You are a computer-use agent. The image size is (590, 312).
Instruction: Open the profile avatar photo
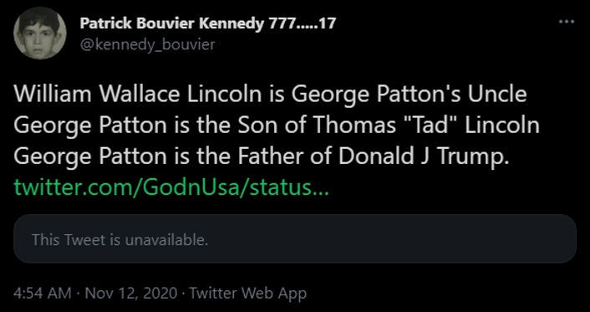[x=40, y=33]
